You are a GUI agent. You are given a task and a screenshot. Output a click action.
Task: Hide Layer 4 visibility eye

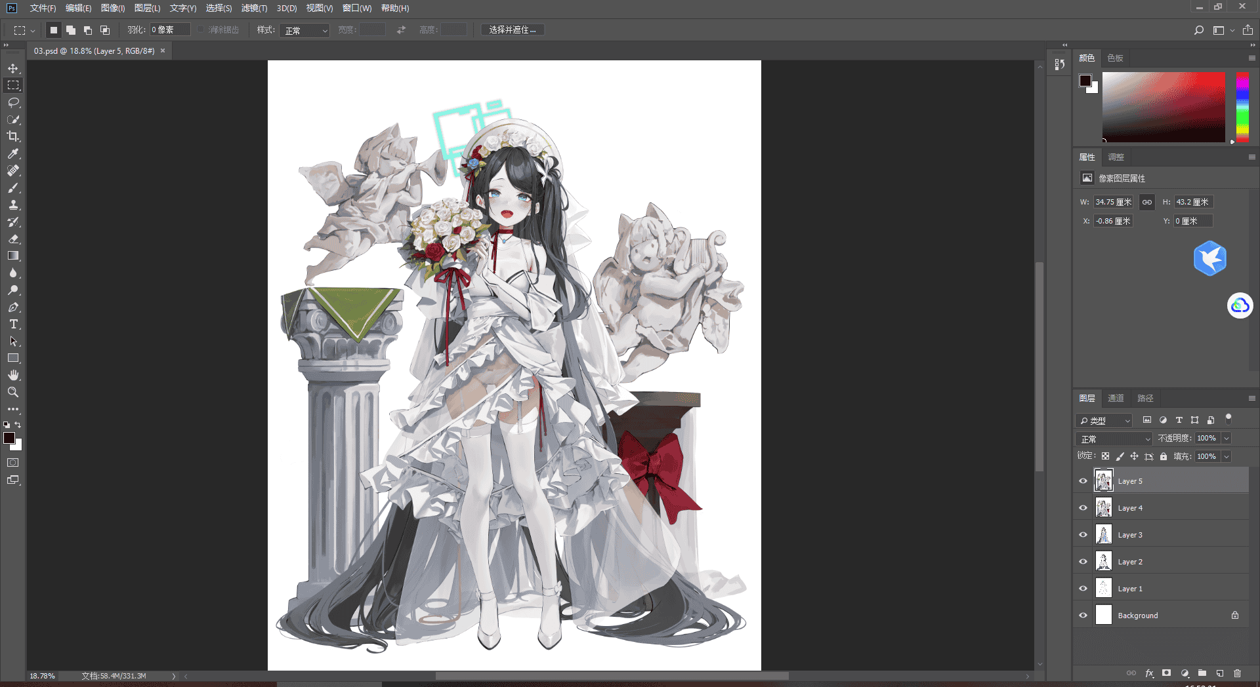pos(1083,507)
